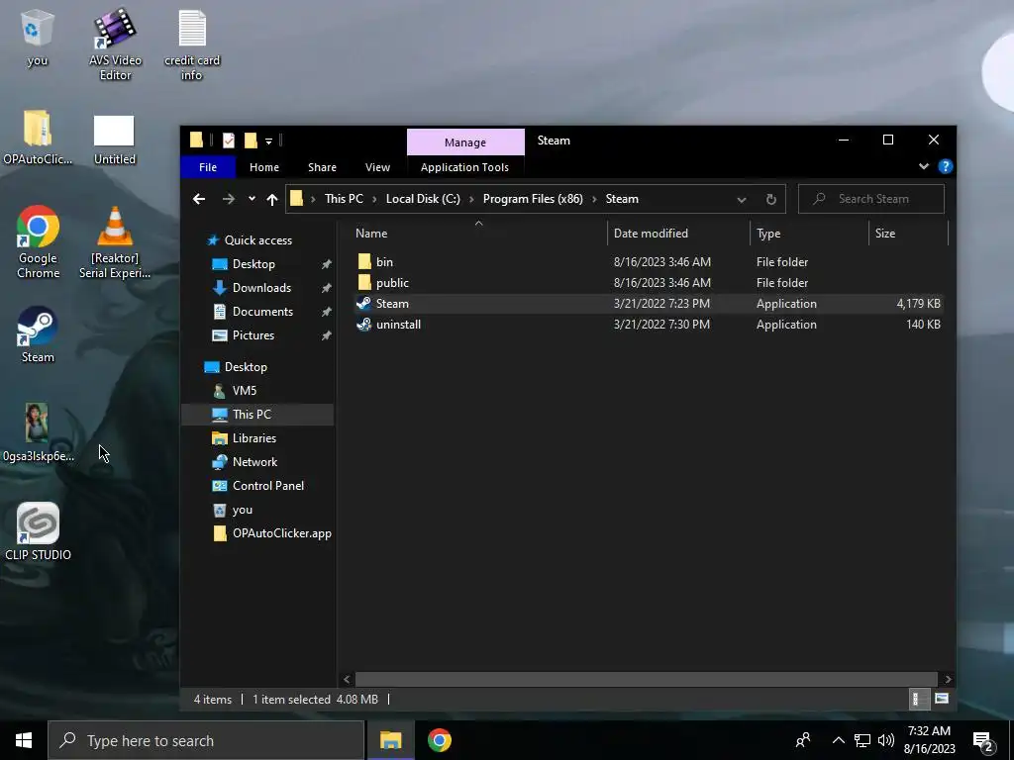Click Program Files (x86) breadcrumb
1014x760 pixels.
click(532, 199)
